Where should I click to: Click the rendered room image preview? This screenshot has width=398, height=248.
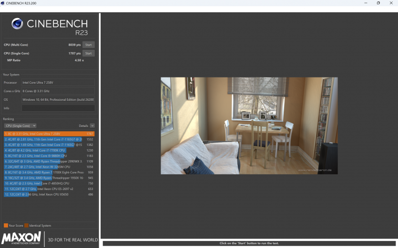(249, 125)
